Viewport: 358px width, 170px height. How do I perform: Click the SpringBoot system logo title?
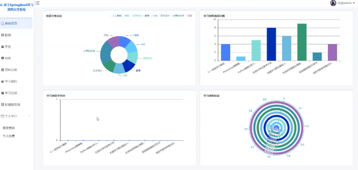pyautogui.click(x=17, y=7)
